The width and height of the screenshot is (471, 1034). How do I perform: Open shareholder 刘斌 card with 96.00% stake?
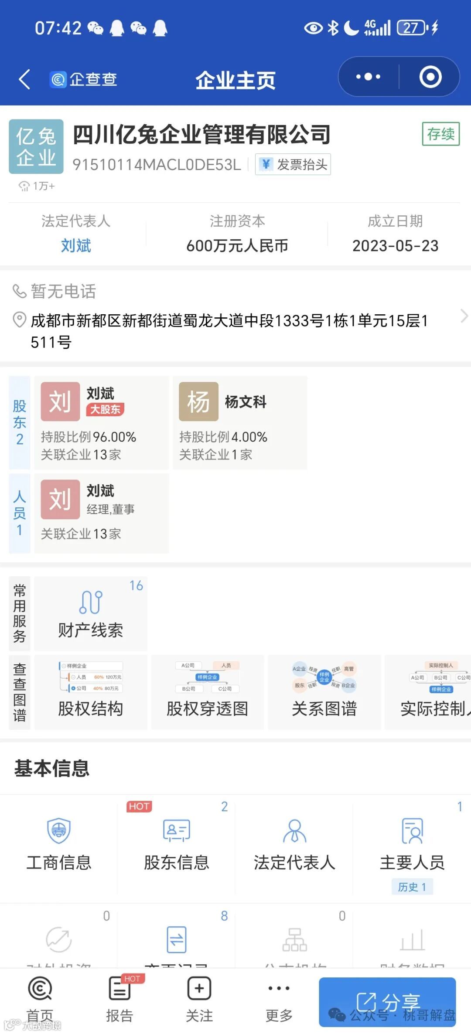click(102, 422)
